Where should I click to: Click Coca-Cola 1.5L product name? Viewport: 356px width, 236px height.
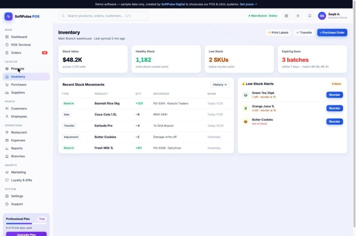tap(106, 115)
